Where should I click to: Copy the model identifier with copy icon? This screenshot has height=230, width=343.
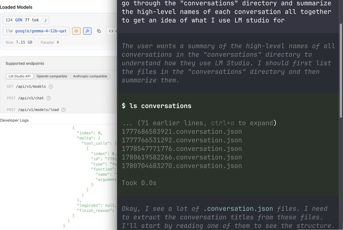click(x=99, y=31)
